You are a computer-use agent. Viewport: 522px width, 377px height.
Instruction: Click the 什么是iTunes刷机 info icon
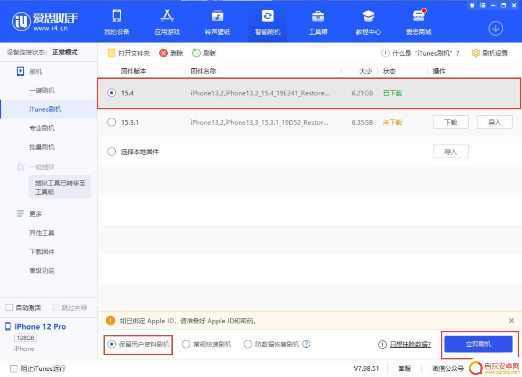[385, 53]
